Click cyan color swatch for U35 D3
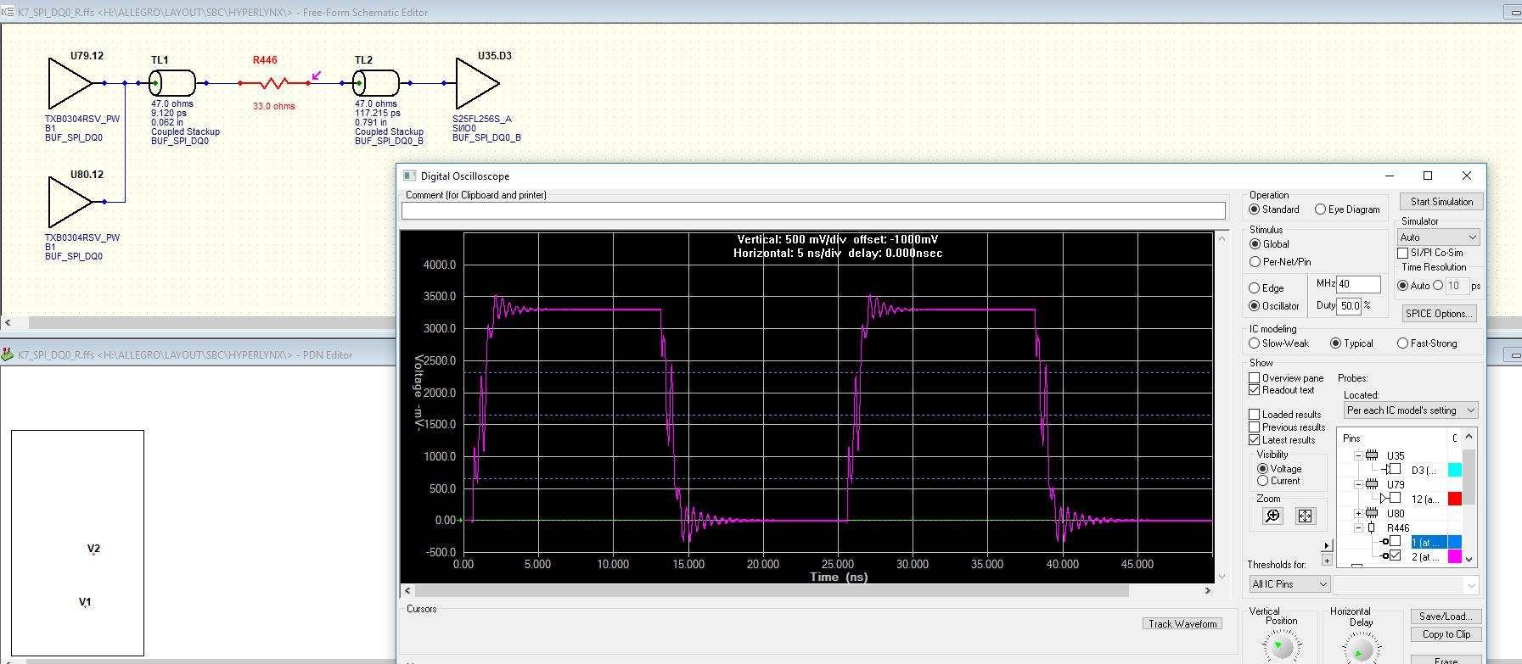This screenshot has height=664, width=1522. point(1454,470)
